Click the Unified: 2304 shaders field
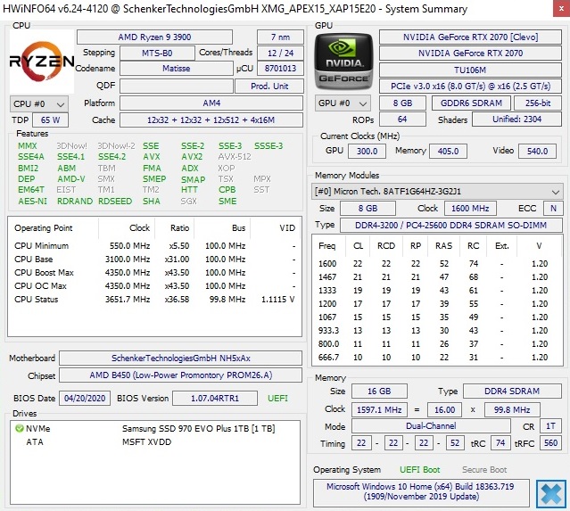Image resolution: width=570 pixels, height=511 pixels. click(516, 120)
